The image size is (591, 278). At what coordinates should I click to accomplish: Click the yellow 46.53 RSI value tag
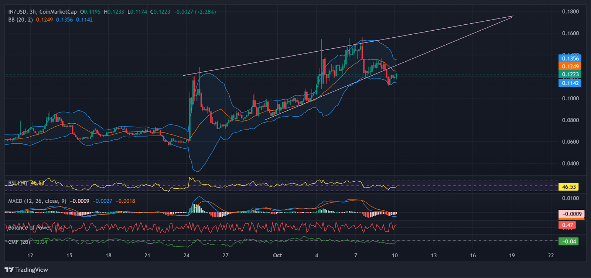point(568,187)
